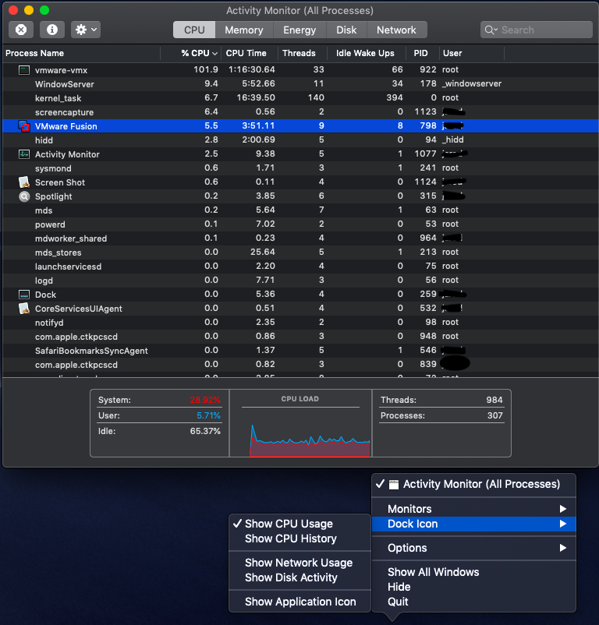Choose Show Application Icon
Viewport: 599px width, 625px height.
coord(300,602)
